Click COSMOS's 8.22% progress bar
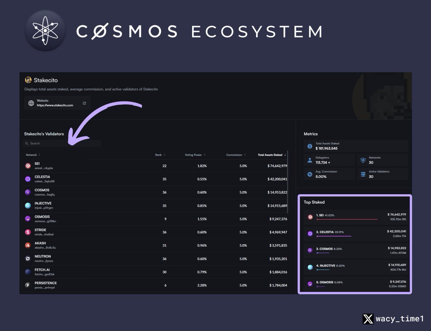Image resolution: width=431 pixels, height=331 pixels. [x=323, y=253]
